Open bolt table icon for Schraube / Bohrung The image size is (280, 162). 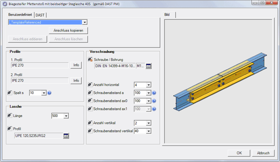click(148, 66)
